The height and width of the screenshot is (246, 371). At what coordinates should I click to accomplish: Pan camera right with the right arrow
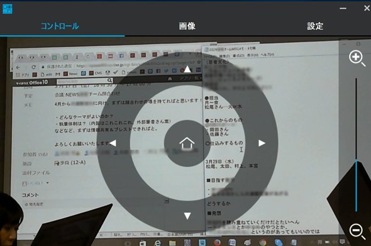click(x=262, y=143)
